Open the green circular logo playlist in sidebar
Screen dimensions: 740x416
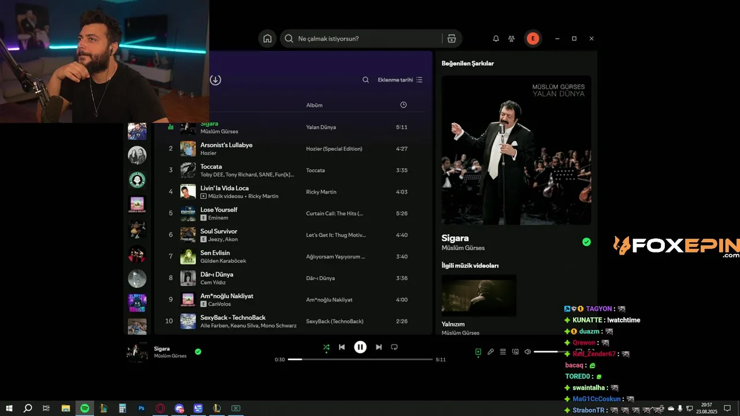[137, 180]
